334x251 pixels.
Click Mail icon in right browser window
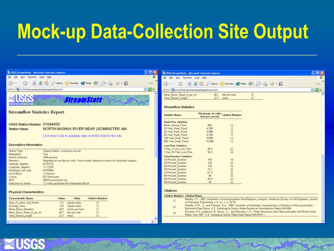258,84
